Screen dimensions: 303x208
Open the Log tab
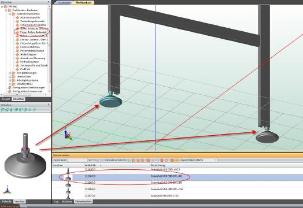pyautogui.click(x=56, y=202)
